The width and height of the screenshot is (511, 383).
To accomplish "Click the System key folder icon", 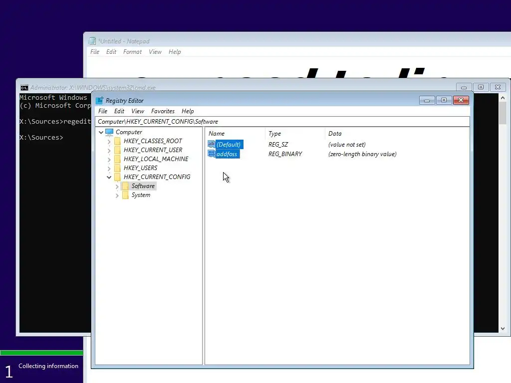I will coord(125,195).
